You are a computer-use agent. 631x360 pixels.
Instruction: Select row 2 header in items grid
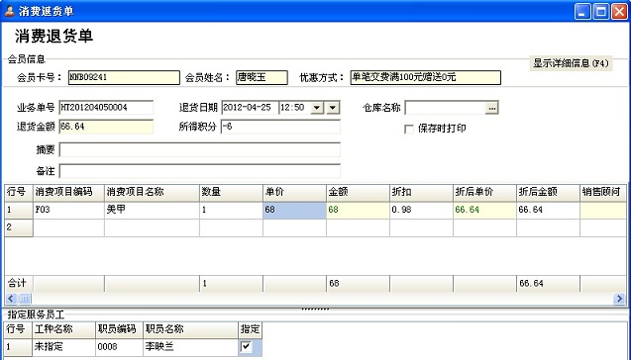point(19,227)
